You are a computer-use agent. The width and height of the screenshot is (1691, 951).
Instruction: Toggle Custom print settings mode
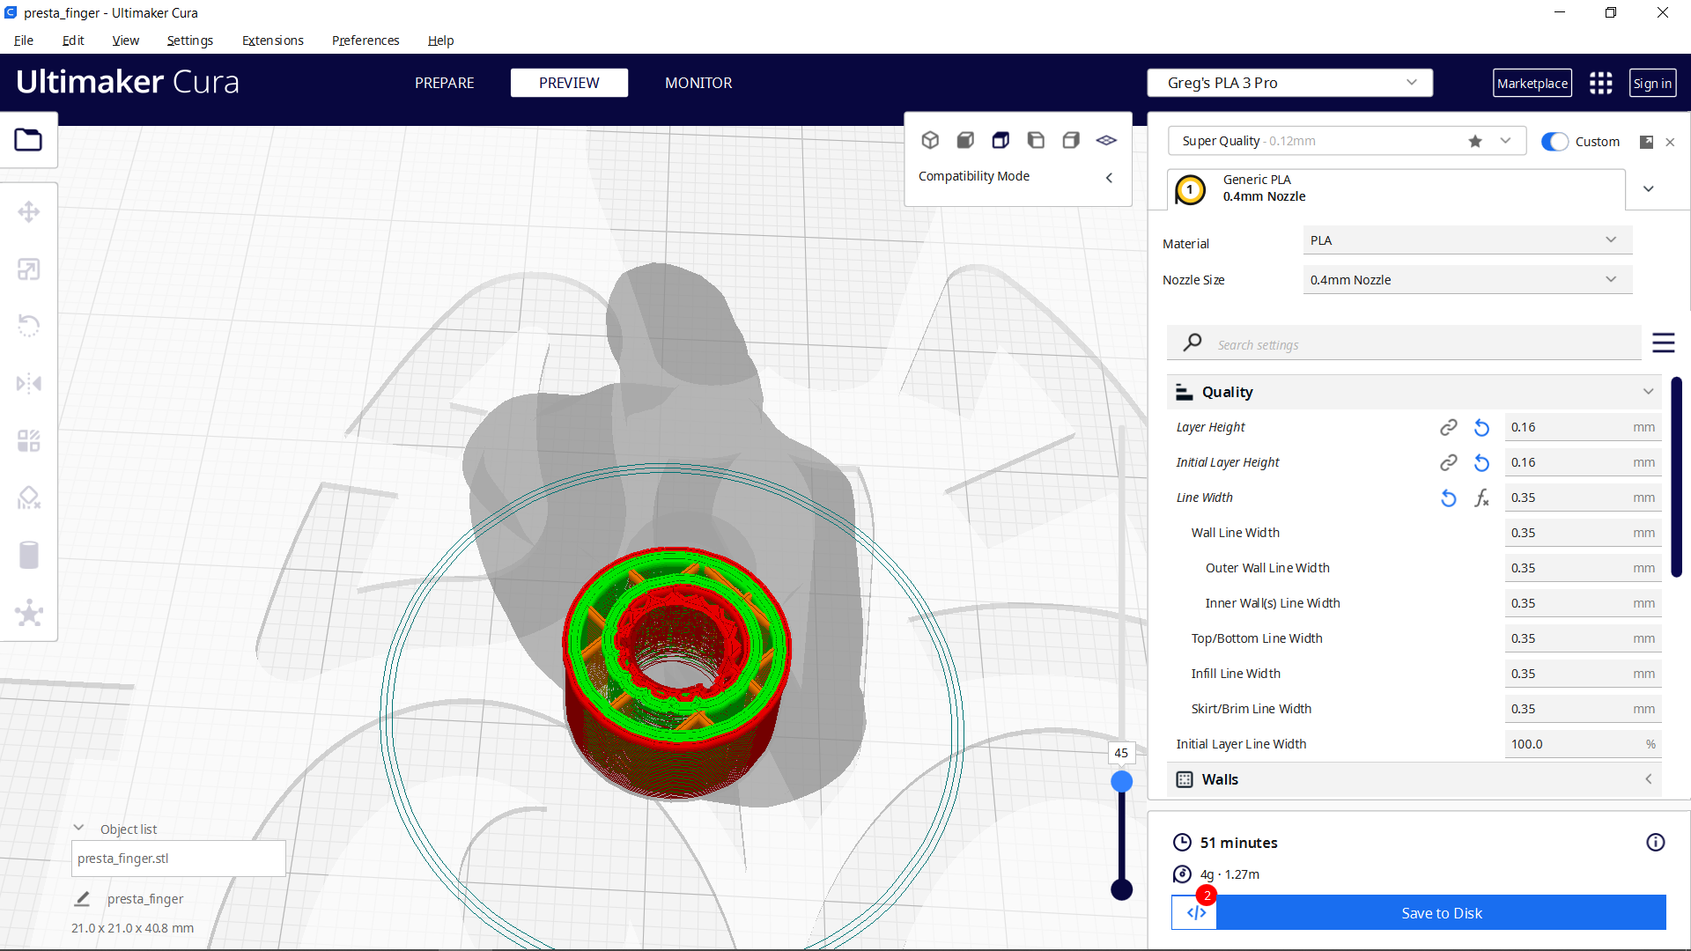(1555, 141)
